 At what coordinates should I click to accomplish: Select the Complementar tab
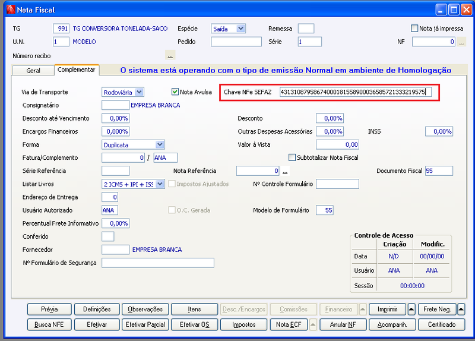[x=77, y=70]
